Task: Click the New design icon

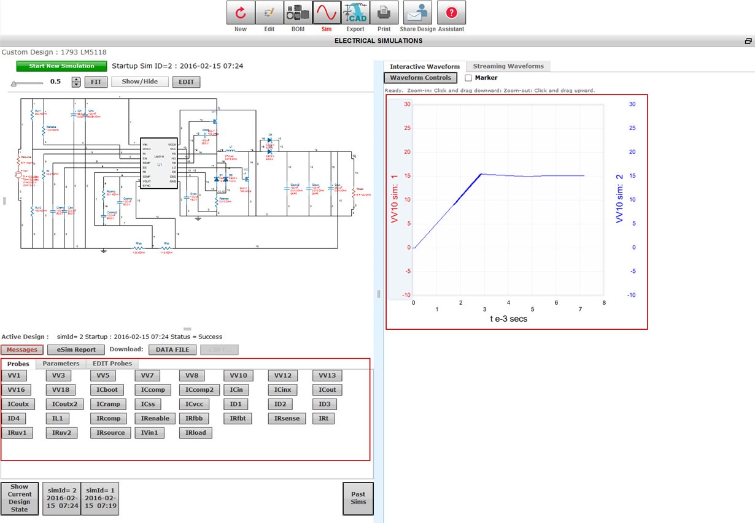Action: click(x=241, y=12)
